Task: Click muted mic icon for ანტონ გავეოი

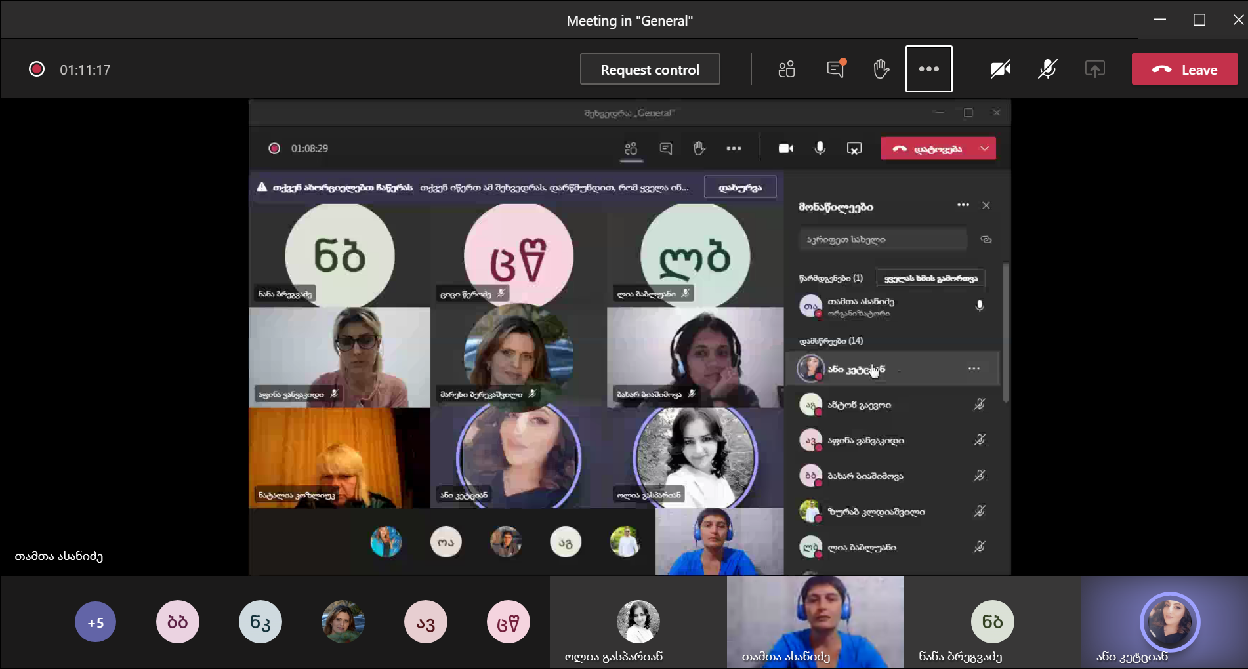Action: click(979, 405)
